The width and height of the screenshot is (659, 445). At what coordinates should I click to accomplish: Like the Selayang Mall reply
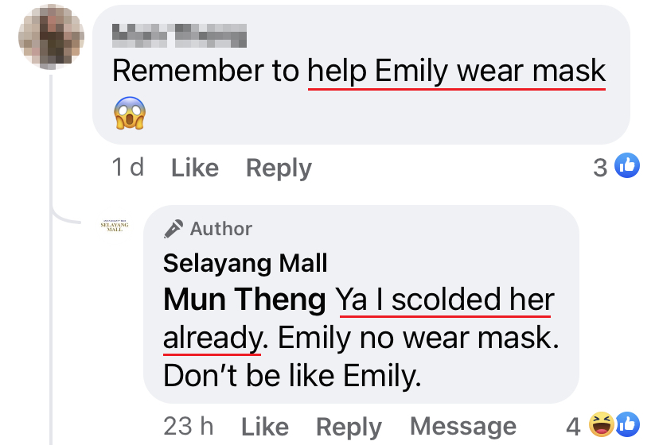[265, 427]
